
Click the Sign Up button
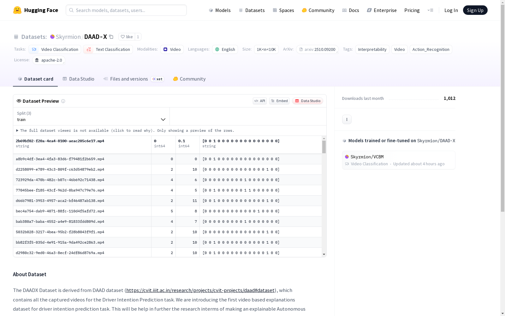(475, 10)
